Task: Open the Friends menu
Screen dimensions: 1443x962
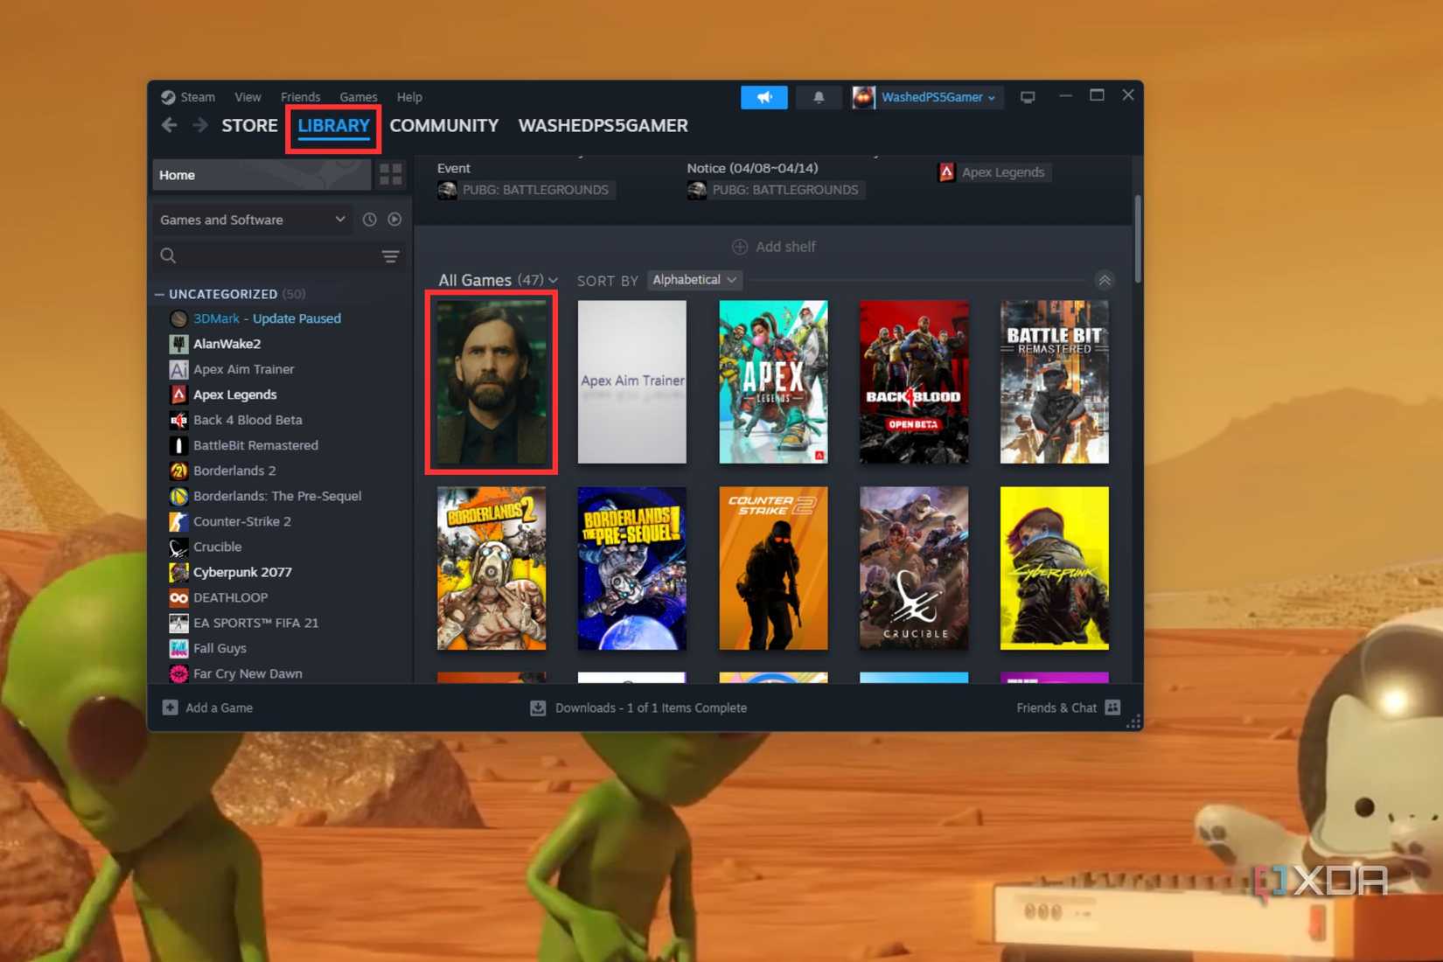Action: tap(301, 97)
